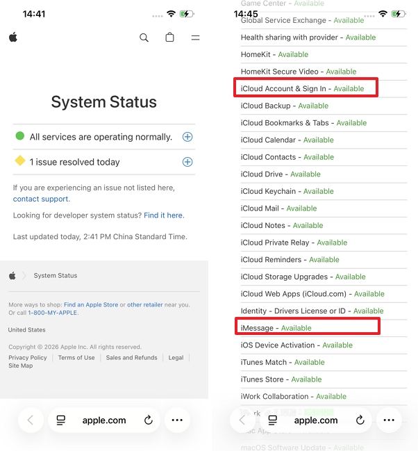Open 'other retailer' link
Screen dimensions: 418x451
click(x=145, y=304)
